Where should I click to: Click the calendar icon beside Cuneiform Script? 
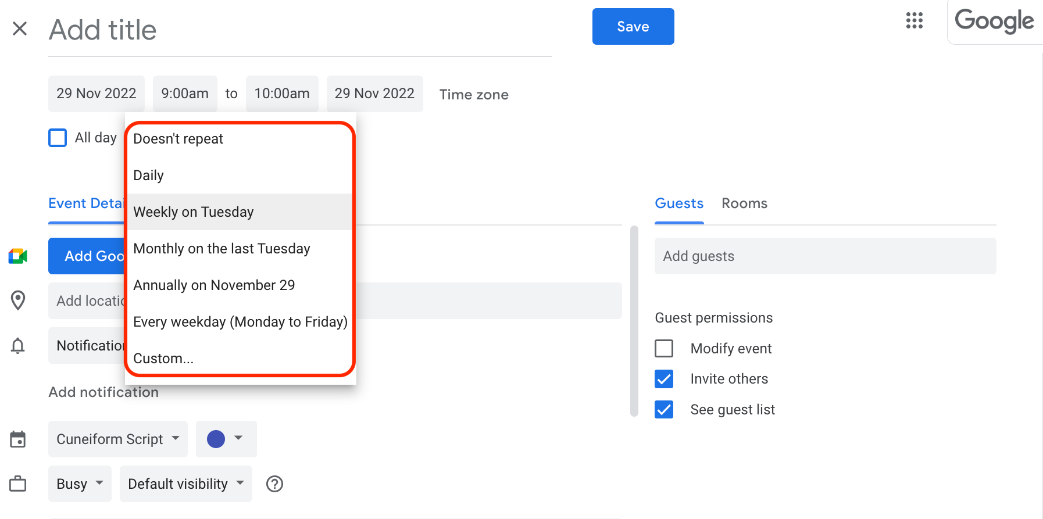click(18, 439)
